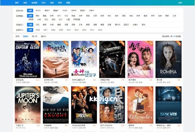195x132 pixels.
Task: Filter by year 2018
Action: pyautogui.click(x=38, y=30)
